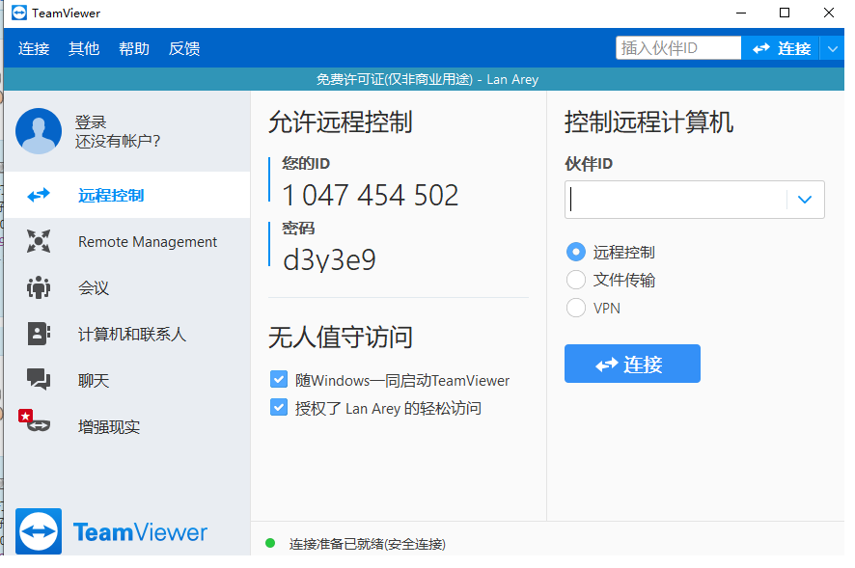The image size is (855, 568).
Task: Go to the 聊天 section
Action: pos(127,380)
